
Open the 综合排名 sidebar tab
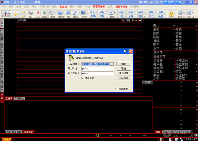pyautogui.click(x=2, y=86)
